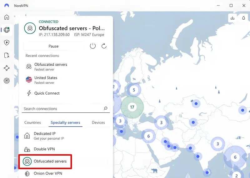Open the file sharing icon in sidebar

click(7, 55)
